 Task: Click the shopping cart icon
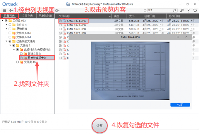point(195,10)
